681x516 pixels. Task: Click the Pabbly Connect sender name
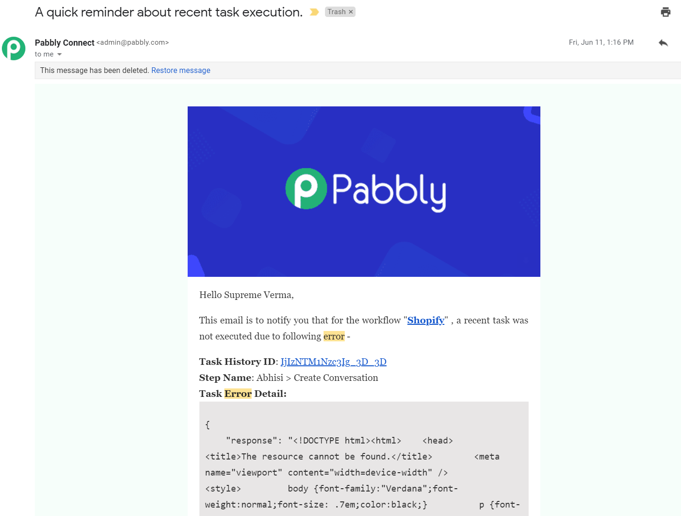pyautogui.click(x=64, y=42)
